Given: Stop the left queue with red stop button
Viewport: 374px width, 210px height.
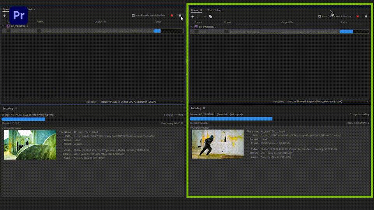Looking at the screenshot, I should (x=172, y=16).
